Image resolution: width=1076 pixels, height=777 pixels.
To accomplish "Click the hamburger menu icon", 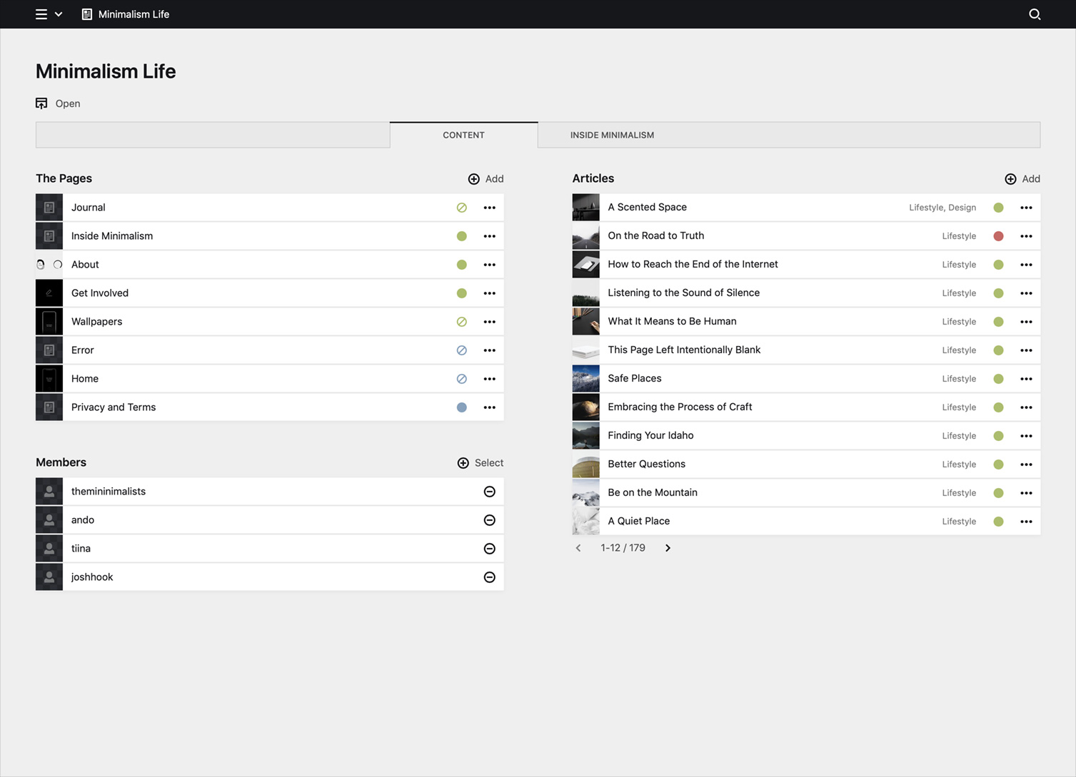I will coord(41,14).
